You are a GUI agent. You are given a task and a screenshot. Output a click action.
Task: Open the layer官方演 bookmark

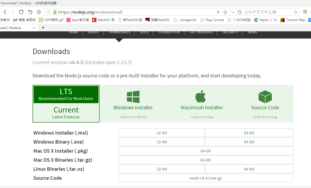[77, 20]
